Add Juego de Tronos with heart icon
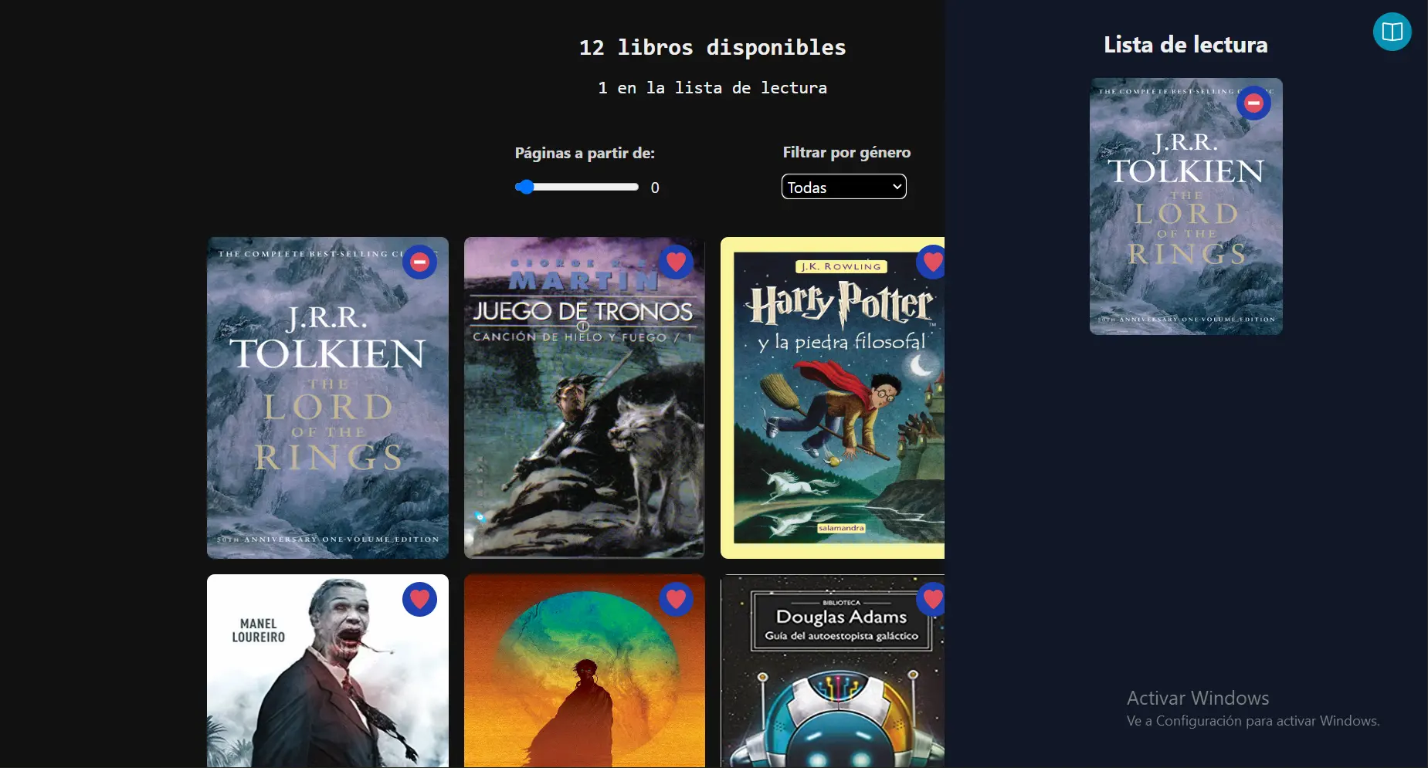1428x768 pixels. click(676, 262)
